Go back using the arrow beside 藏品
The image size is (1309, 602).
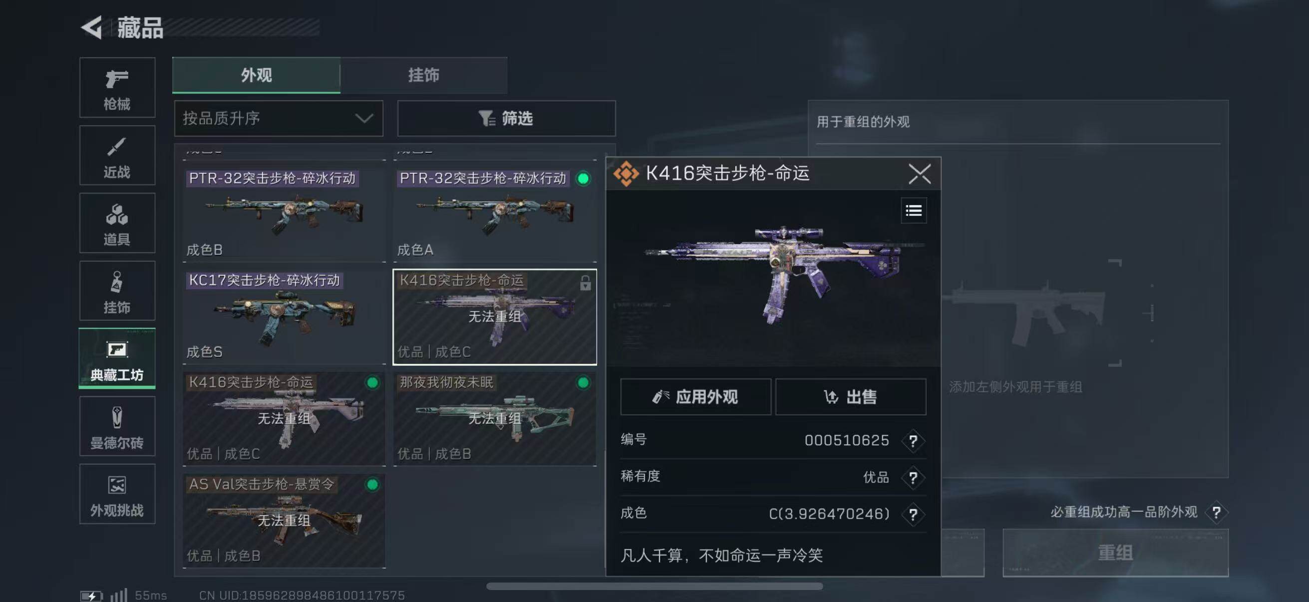92,27
